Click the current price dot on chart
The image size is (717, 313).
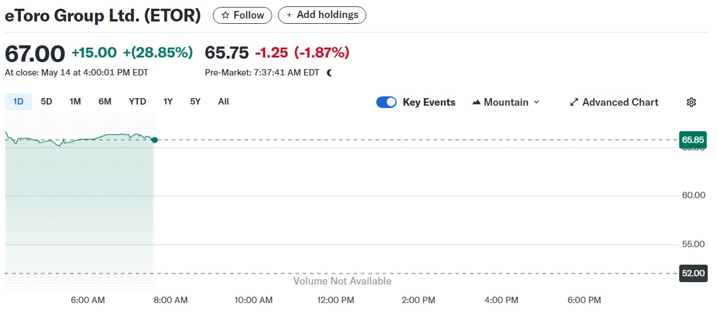point(154,139)
